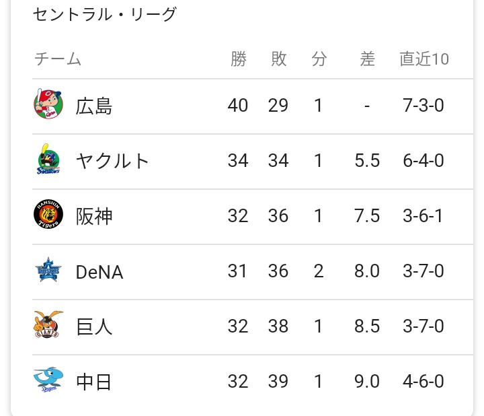Click the 直近10 column header
The height and width of the screenshot is (416, 484).
pyautogui.click(x=424, y=59)
